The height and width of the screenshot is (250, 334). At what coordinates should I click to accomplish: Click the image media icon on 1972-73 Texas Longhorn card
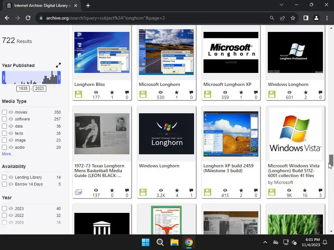point(78,192)
